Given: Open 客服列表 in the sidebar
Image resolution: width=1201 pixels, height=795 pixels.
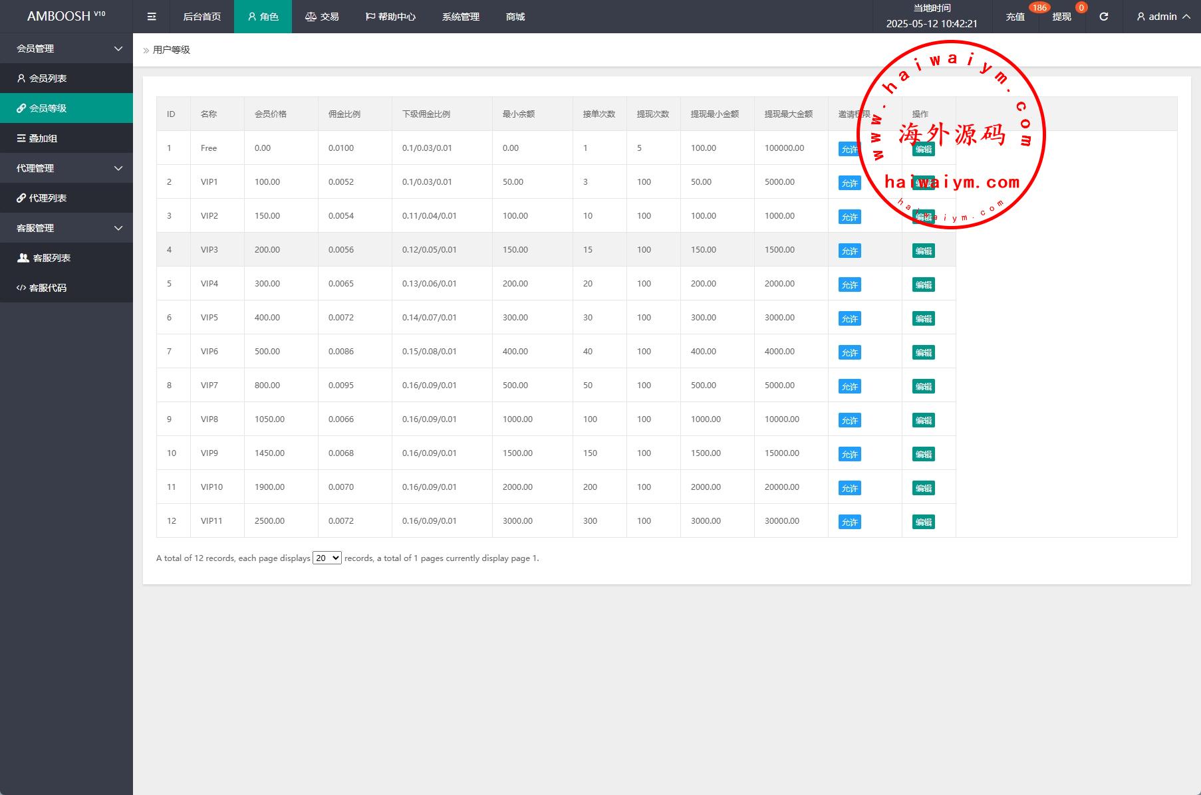Looking at the screenshot, I should tap(51, 258).
